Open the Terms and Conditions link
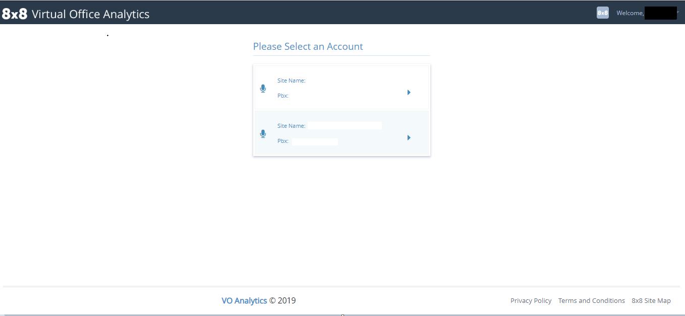Viewport: 685px width, 316px height. point(591,301)
